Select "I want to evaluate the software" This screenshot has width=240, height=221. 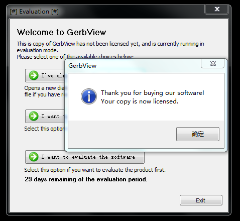pyautogui.click(x=85, y=157)
